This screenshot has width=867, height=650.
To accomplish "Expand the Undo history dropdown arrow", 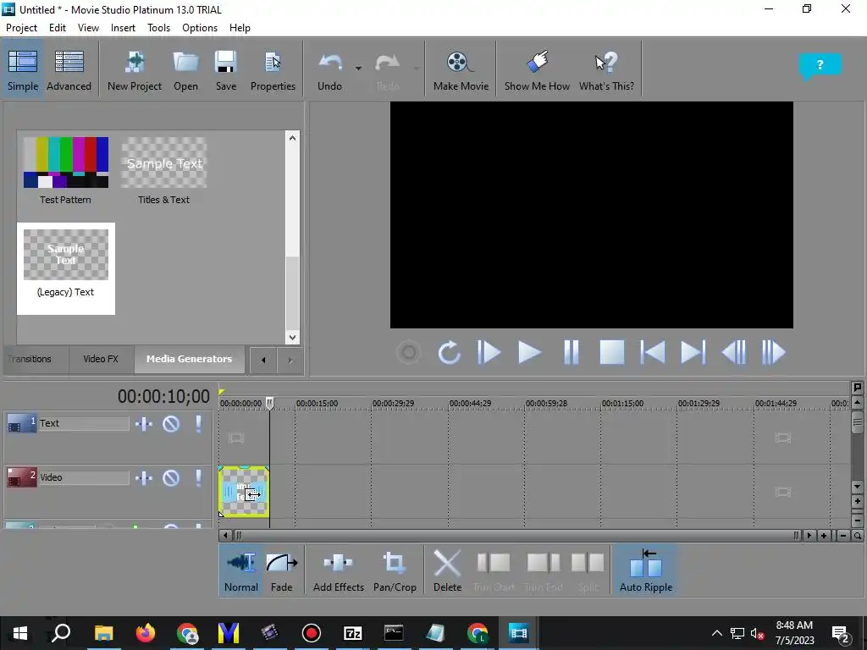I will click(358, 68).
